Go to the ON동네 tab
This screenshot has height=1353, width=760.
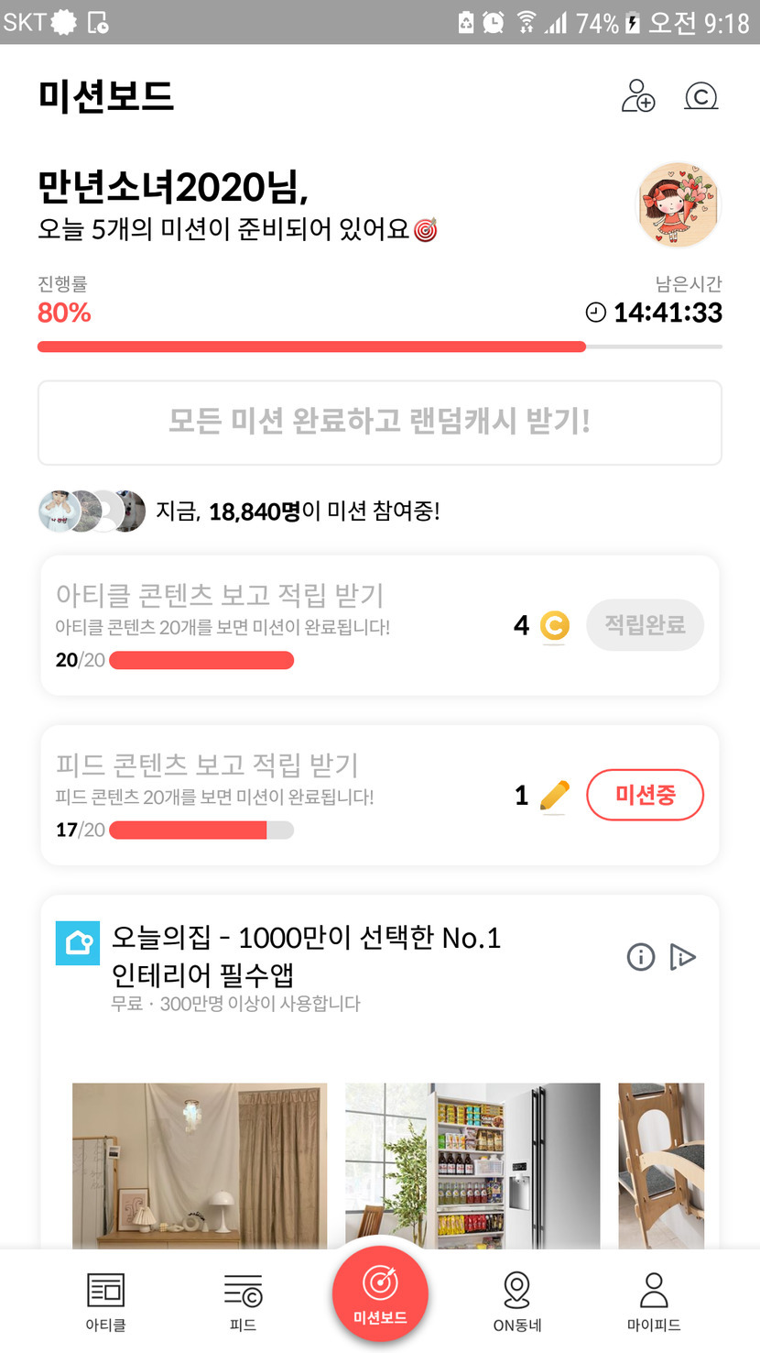[516, 1299]
